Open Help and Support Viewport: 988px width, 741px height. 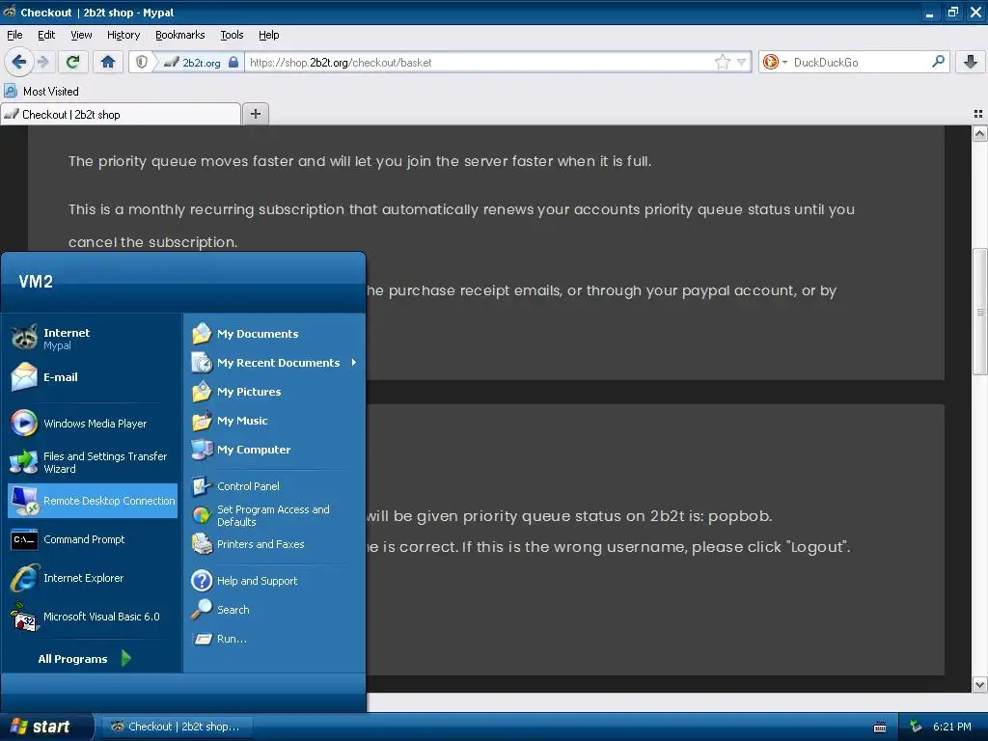[274, 580]
